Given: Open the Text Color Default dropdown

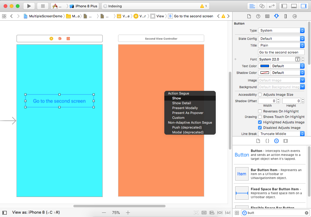Looking at the screenshot, I should (x=288, y=66).
